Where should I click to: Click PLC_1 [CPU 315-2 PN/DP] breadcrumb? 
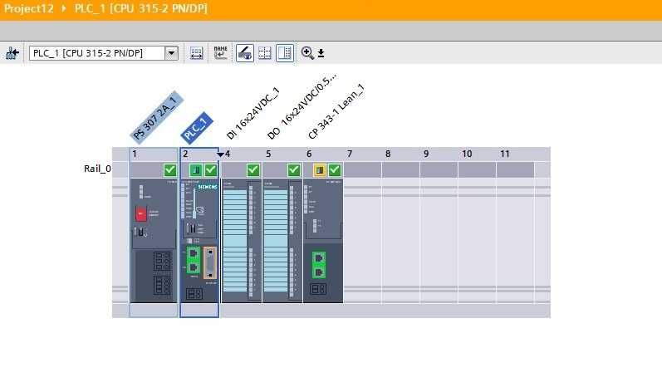coord(141,9)
